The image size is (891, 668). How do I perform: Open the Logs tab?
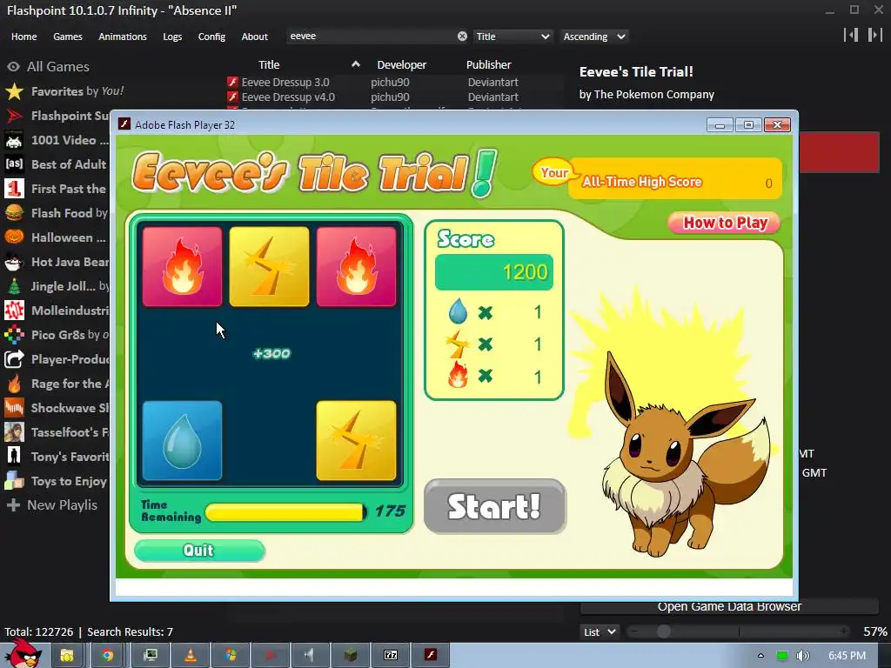(x=172, y=37)
